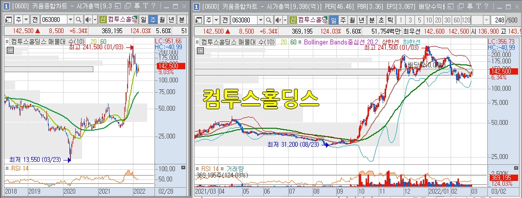Click stock code field 063080 in right window
522x198 pixels.
coord(244,20)
